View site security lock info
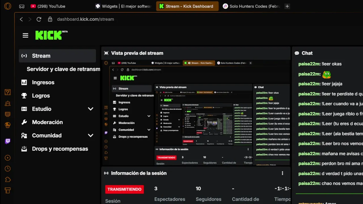Viewport: 363px width, 204px height. tap(50, 19)
